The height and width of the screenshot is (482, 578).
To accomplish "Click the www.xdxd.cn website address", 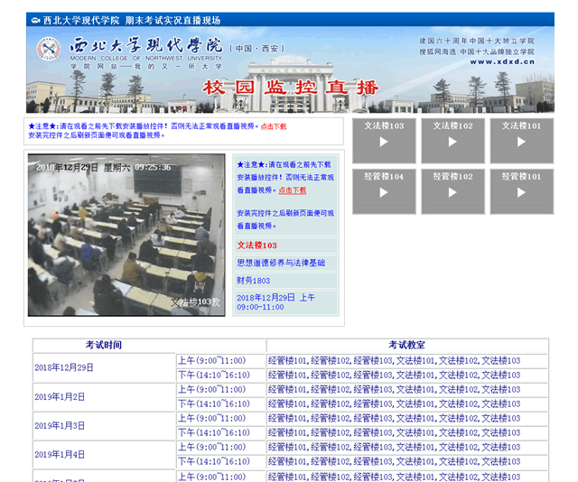I will (x=502, y=62).
